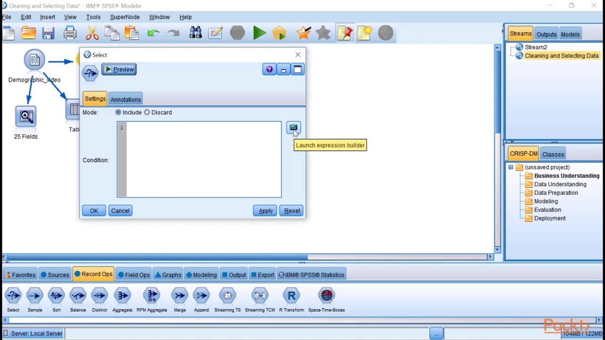605x340 pixels.
Task: Switch to the Classes project tab
Action: (x=553, y=154)
